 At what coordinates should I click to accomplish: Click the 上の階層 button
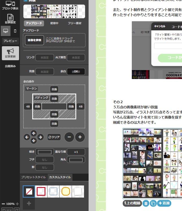[132, 203]
